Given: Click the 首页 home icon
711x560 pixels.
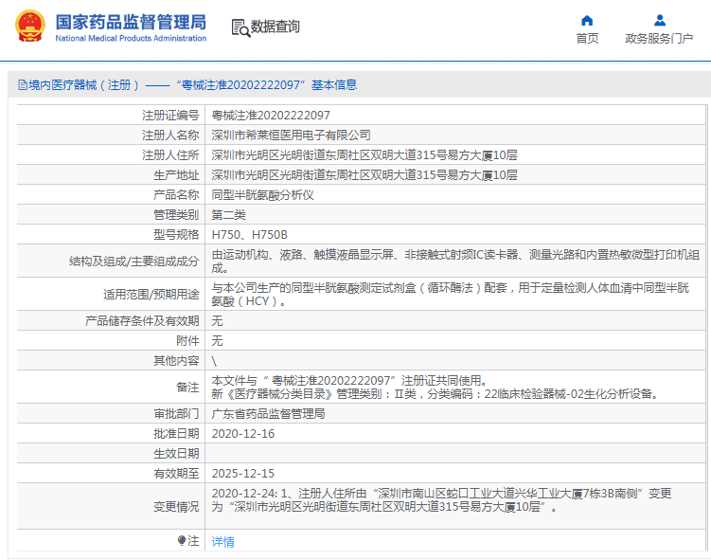Looking at the screenshot, I should (x=587, y=21).
